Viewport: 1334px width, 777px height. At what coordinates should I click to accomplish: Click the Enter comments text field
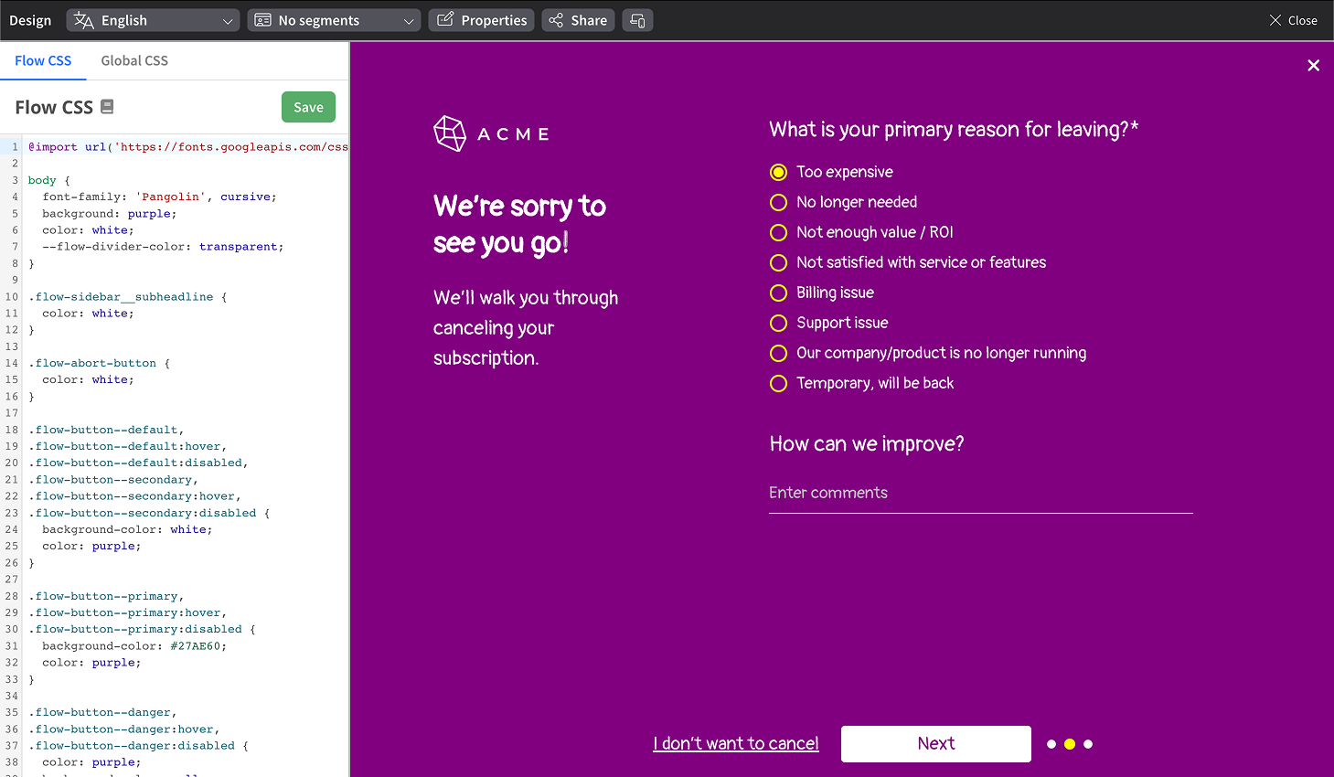(x=980, y=494)
